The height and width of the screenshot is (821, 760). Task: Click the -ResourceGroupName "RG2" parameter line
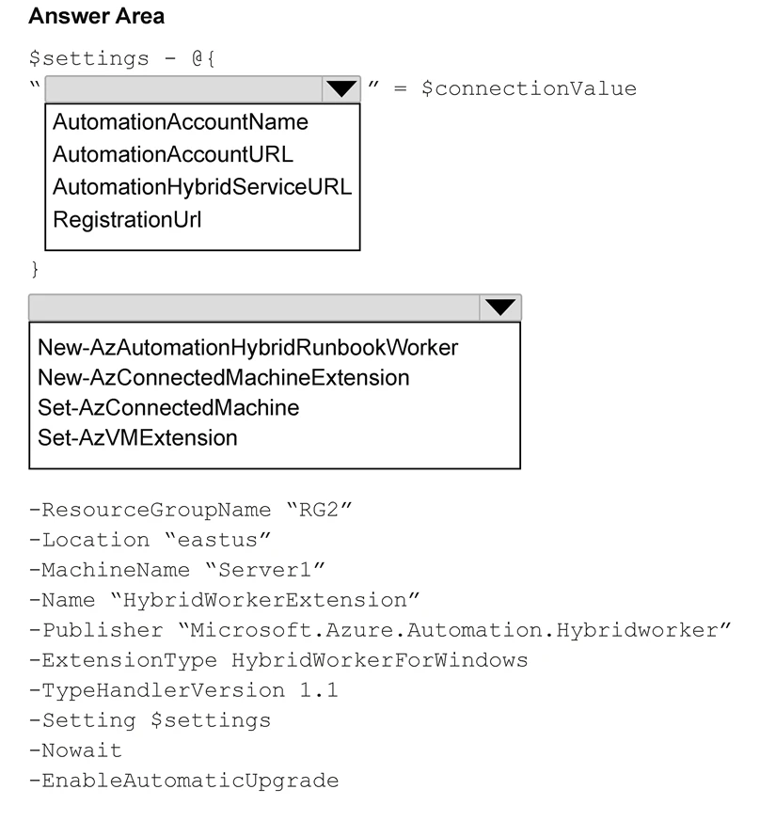pos(190,510)
